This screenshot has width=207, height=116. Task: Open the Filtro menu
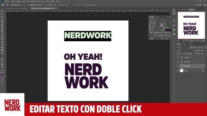39,1
